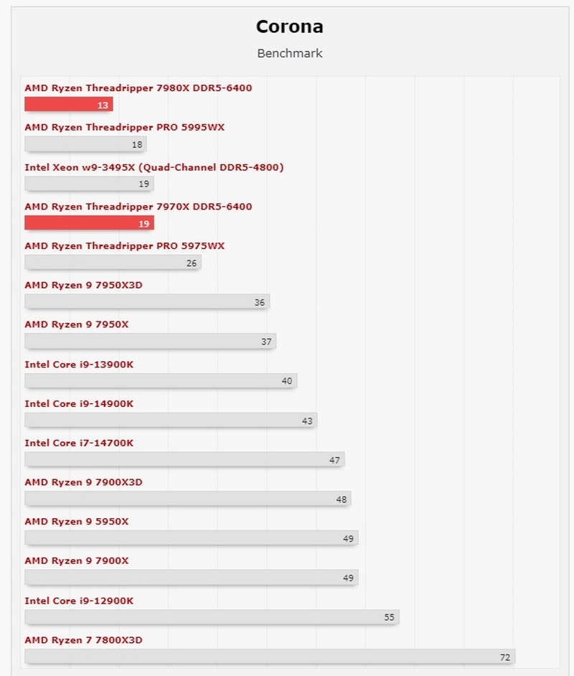Image resolution: width=574 pixels, height=676 pixels.
Task: Open the Intel Core i9-13900K label
Action: click(79, 364)
